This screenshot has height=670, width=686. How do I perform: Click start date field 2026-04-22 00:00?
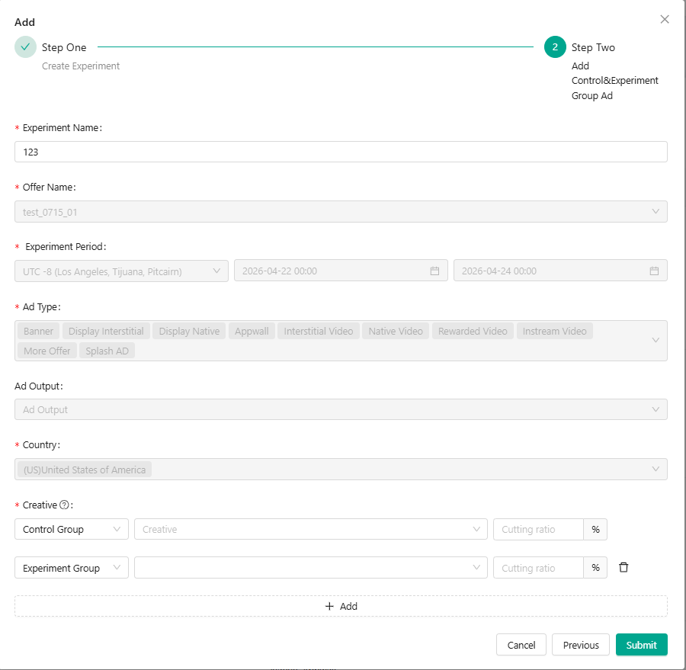pyautogui.click(x=341, y=271)
